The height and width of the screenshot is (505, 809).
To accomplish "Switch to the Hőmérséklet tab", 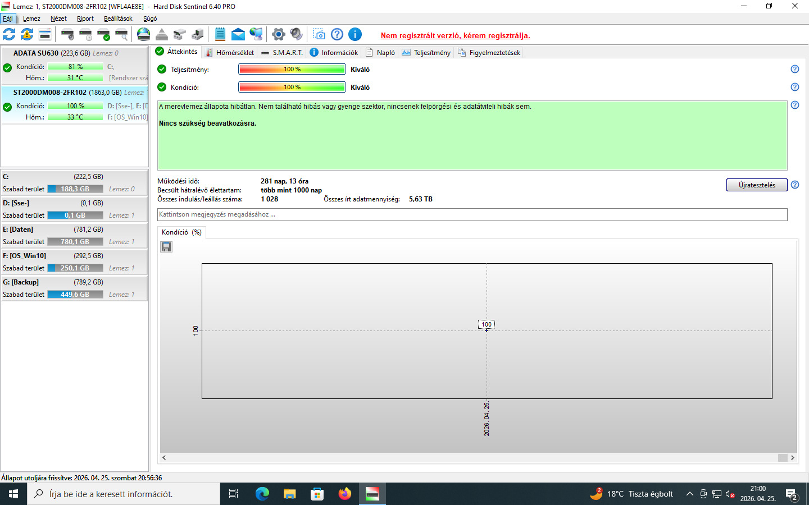I will pos(230,52).
